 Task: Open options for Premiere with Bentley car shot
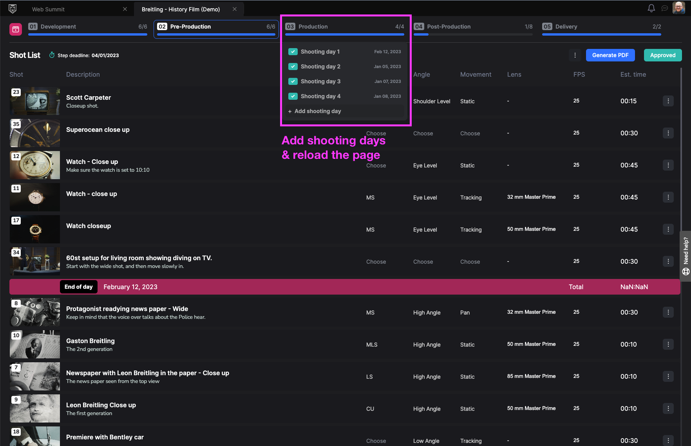tap(668, 441)
